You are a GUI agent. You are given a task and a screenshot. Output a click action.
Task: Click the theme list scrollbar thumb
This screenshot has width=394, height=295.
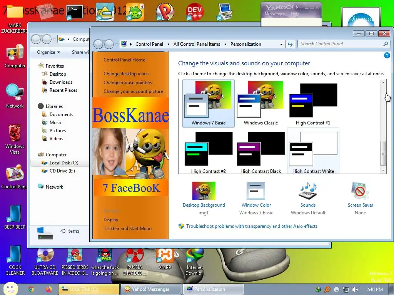click(x=383, y=153)
